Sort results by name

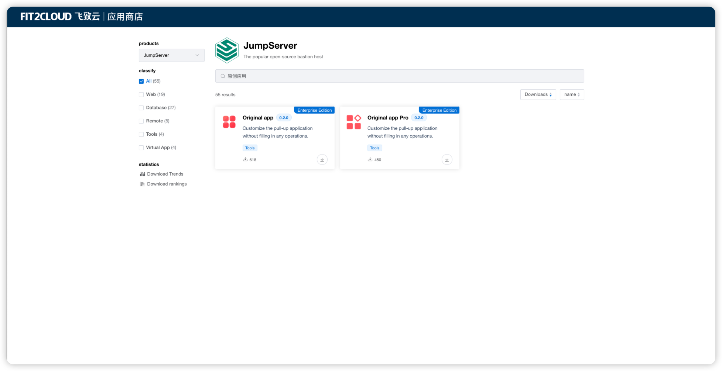tap(572, 94)
